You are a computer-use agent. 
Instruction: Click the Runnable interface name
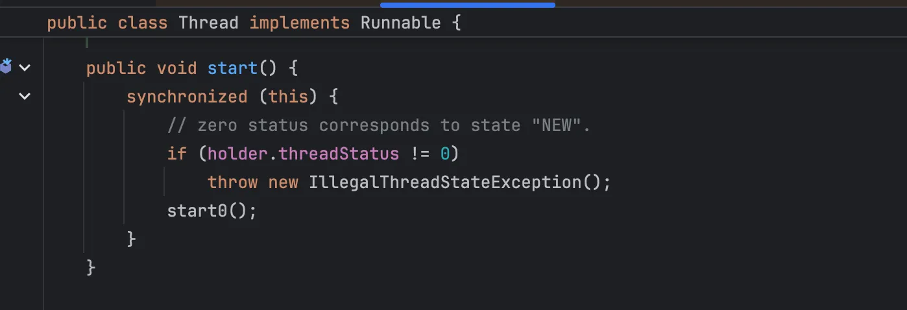[x=400, y=23]
